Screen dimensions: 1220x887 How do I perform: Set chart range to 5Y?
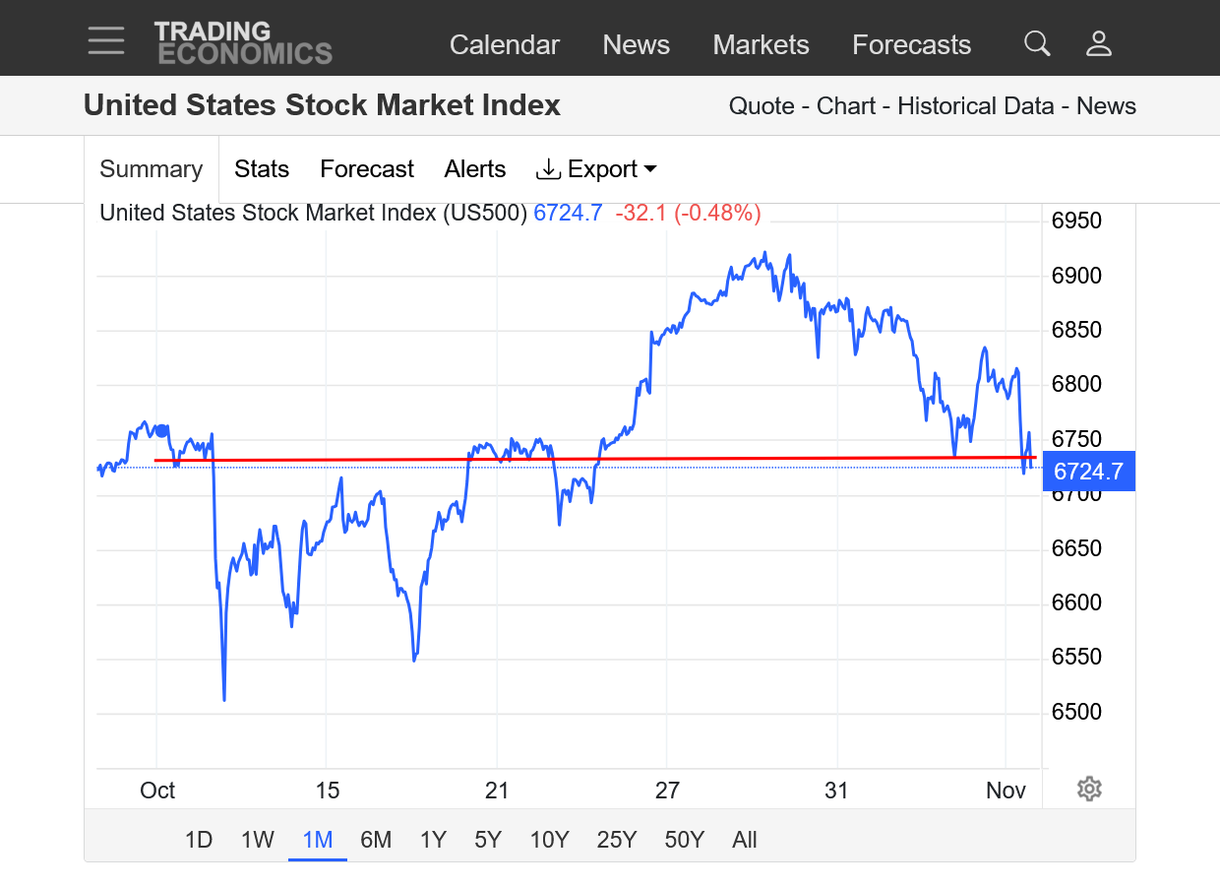click(x=488, y=840)
